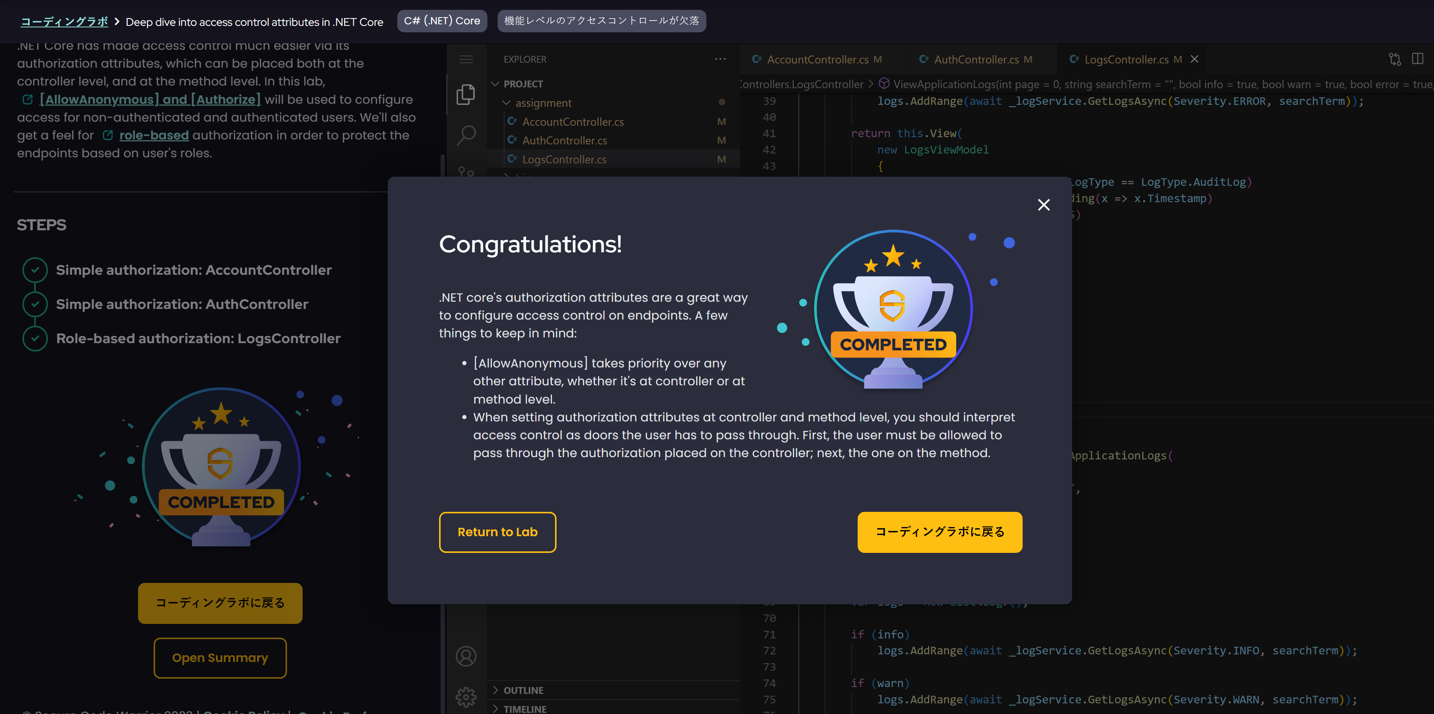The width and height of the screenshot is (1434, 714).
Task: Click line number 41 in editor
Action: click(769, 133)
